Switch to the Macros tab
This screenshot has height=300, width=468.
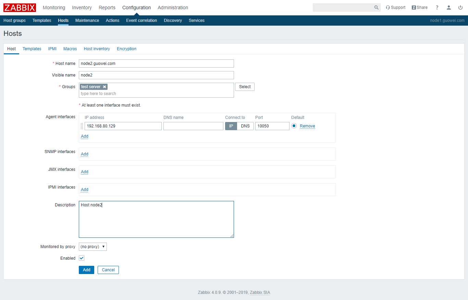pyautogui.click(x=70, y=49)
